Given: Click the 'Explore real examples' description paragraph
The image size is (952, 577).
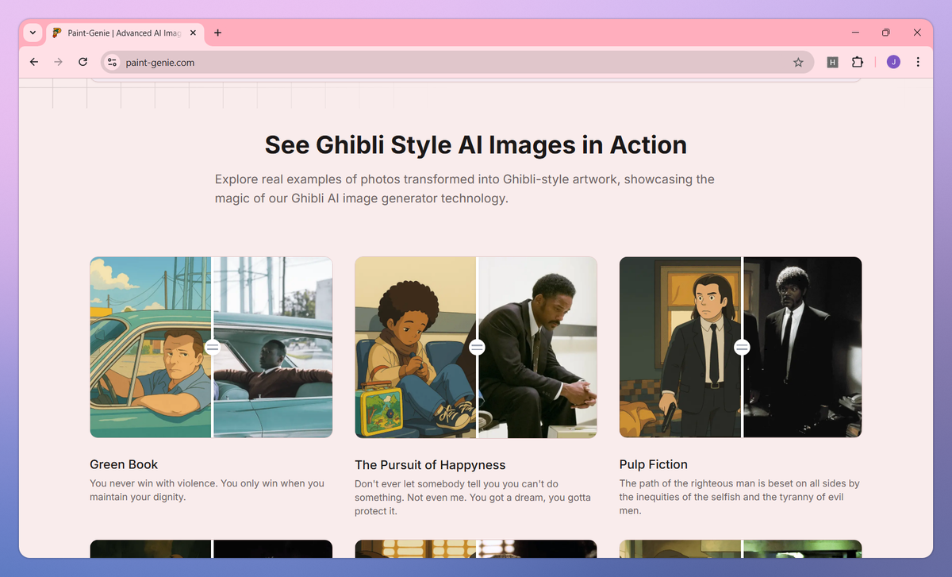Looking at the screenshot, I should tap(465, 189).
